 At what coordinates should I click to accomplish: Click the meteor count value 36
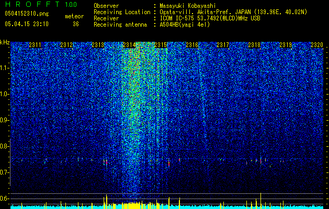click(76, 24)
